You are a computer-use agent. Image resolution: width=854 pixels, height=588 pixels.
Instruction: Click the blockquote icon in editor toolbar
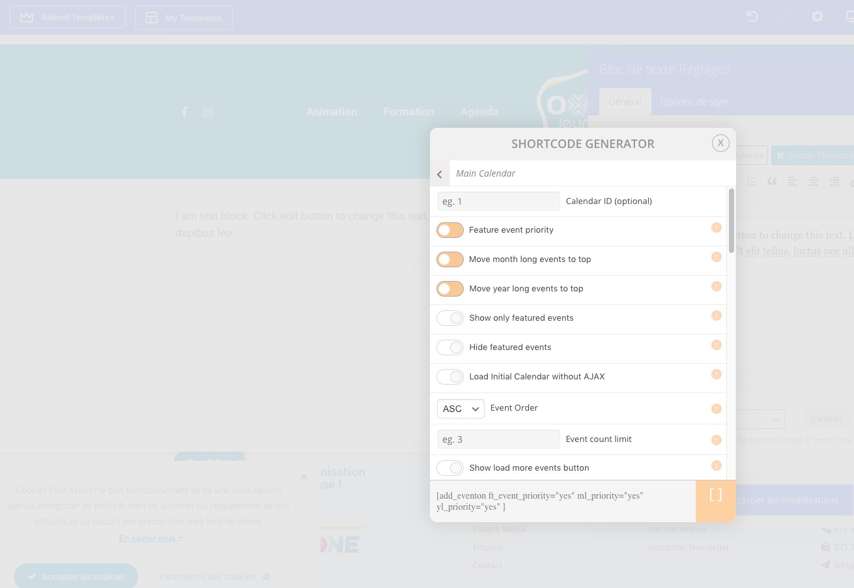click(x=772, y=182)
